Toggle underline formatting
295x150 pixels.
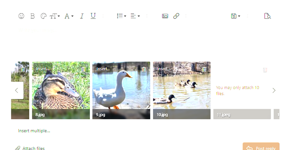93,16
